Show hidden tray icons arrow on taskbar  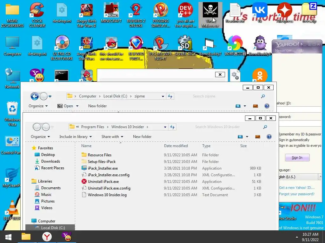coord(297,237)
